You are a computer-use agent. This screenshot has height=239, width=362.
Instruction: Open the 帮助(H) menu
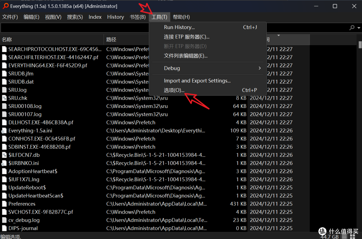[181, 17]
